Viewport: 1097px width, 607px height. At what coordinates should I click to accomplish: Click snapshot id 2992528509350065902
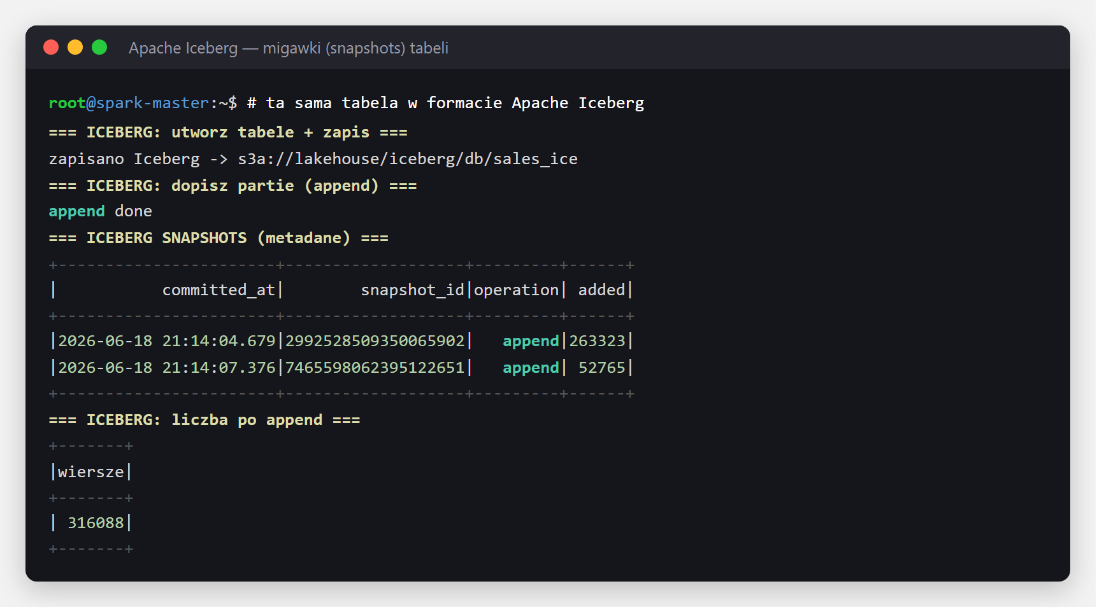click(375, 341)
